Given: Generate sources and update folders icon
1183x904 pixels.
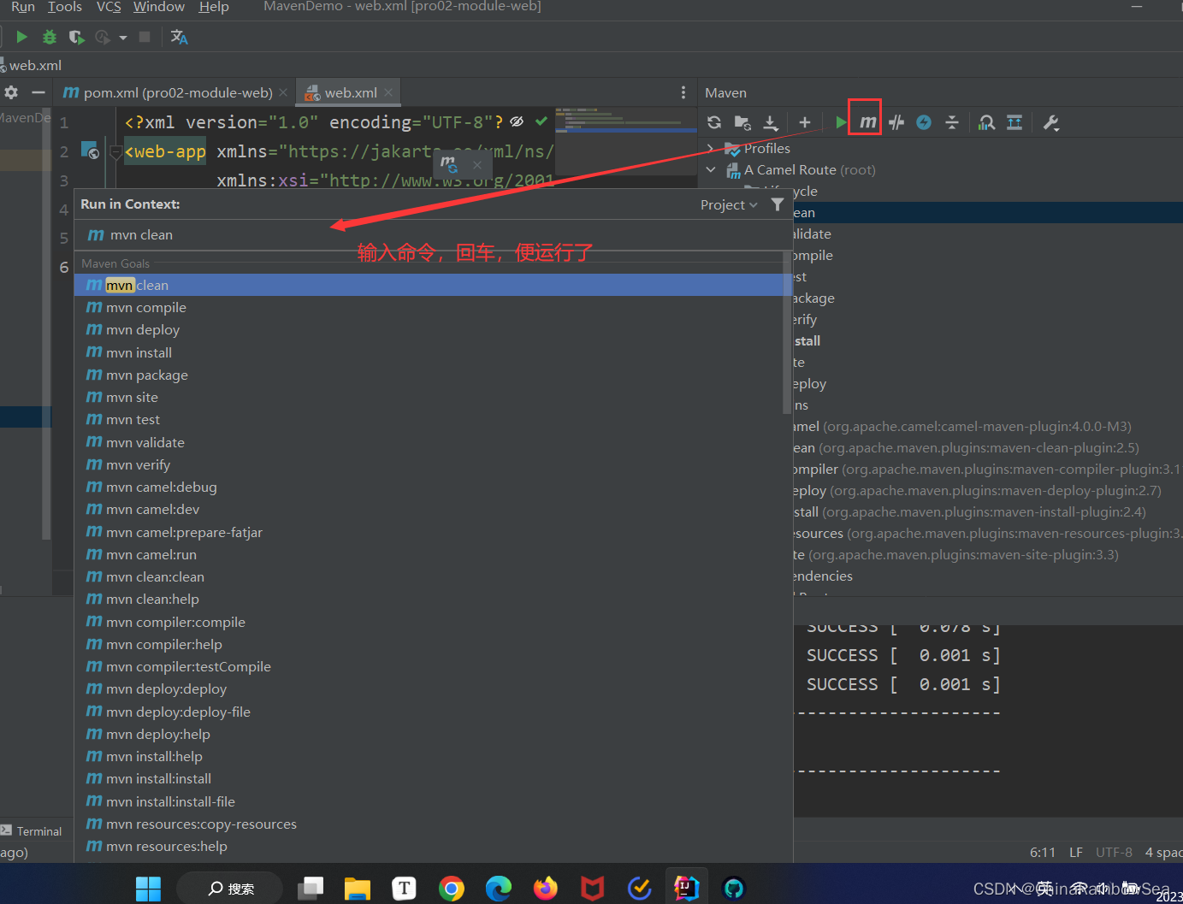Looking at the screenshot, I should [742, 122].
